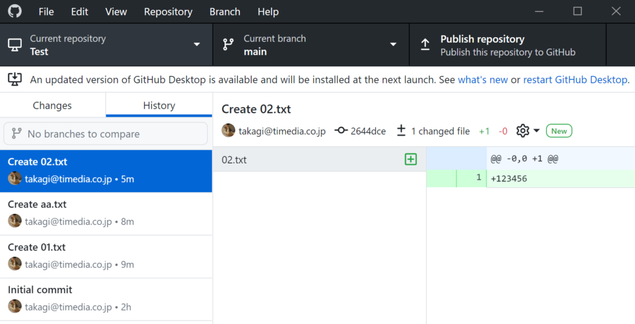Image resolution: width=635 pixels, height=324 pixels.
Task: Click the green added file status icon
Action: 411,159
